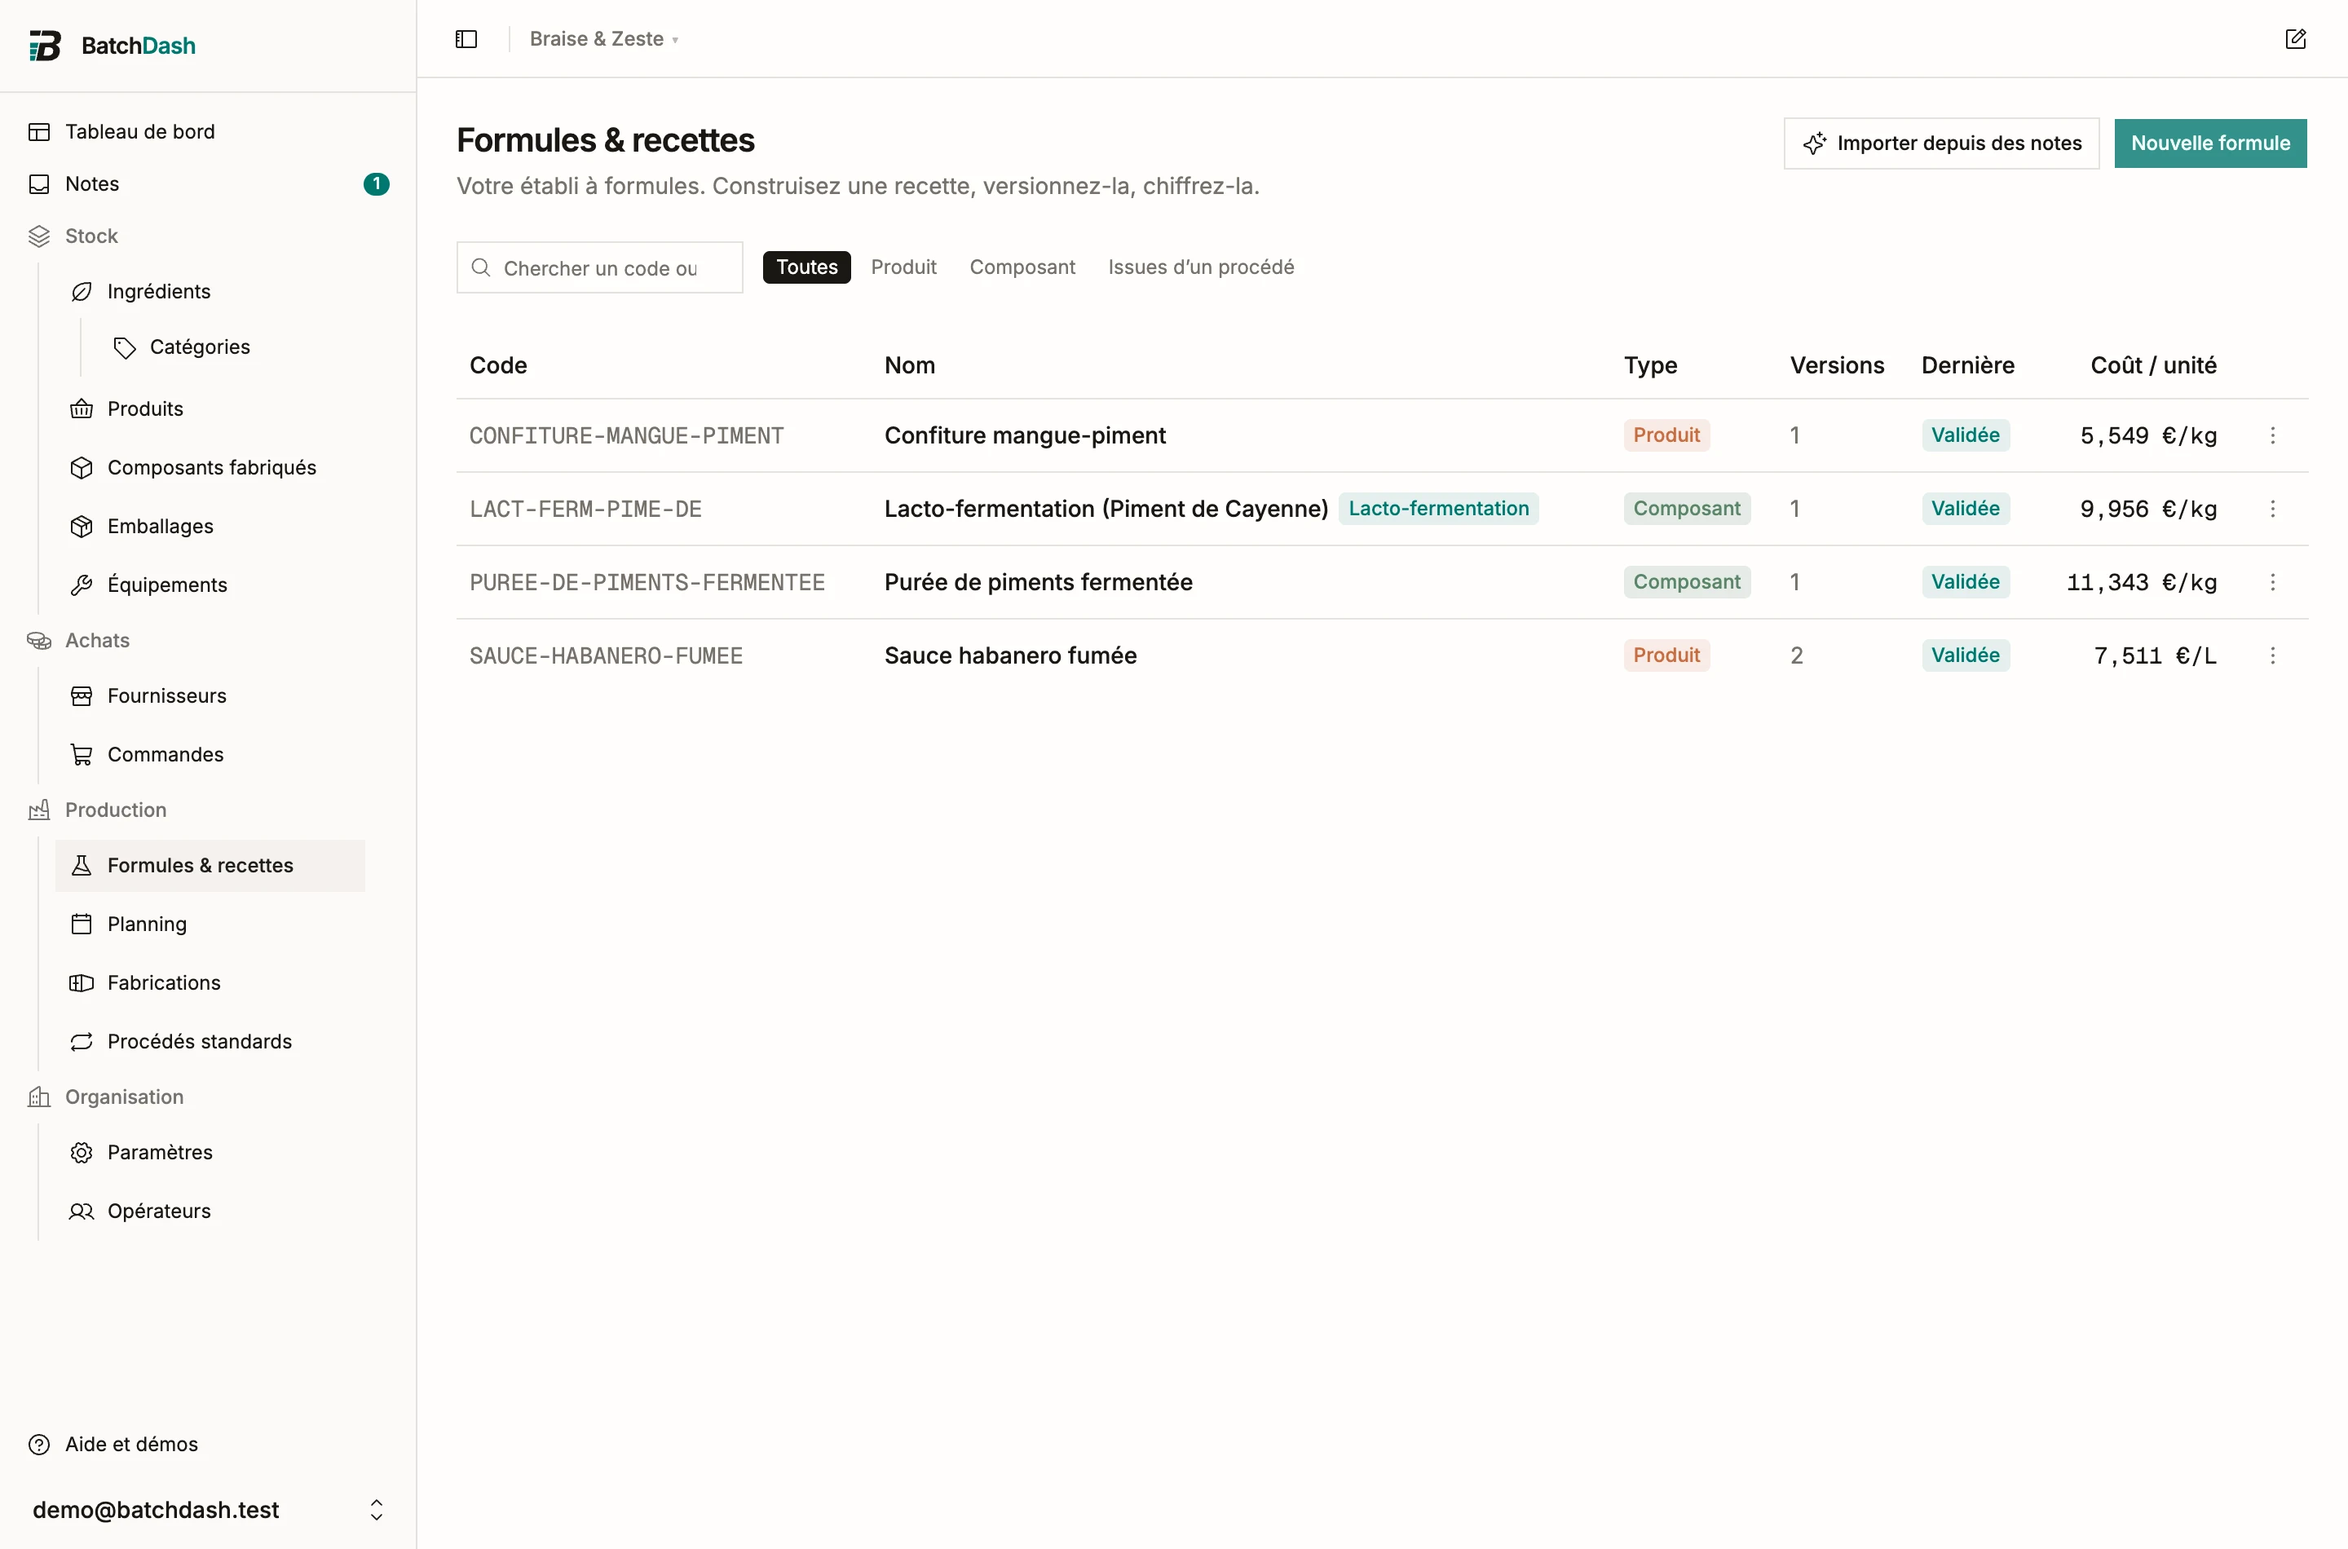
Task: Switch to the Composant filter tab
Action: click(1022, 267)
